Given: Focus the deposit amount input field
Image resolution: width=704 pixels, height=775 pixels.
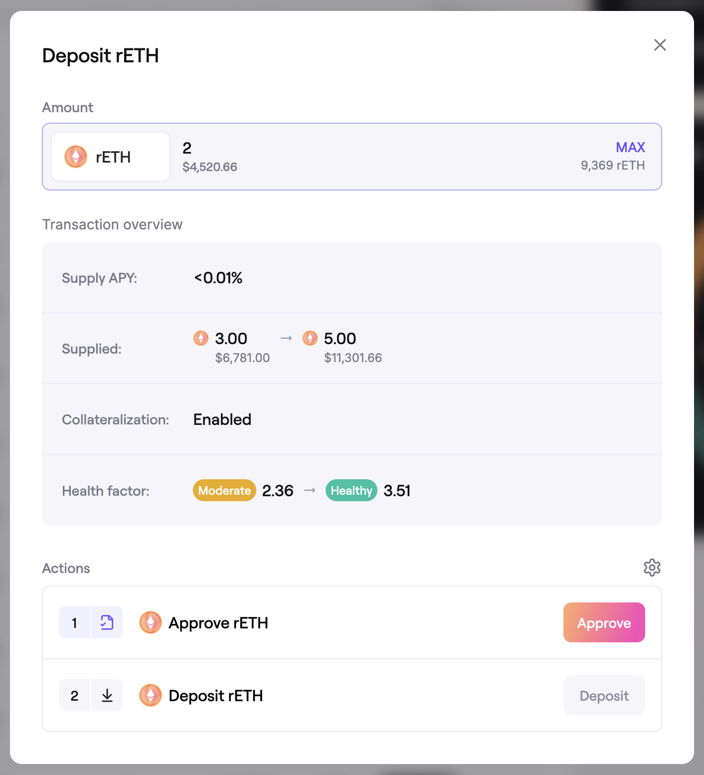Looking at the screenshot, I should coord(349,149).
